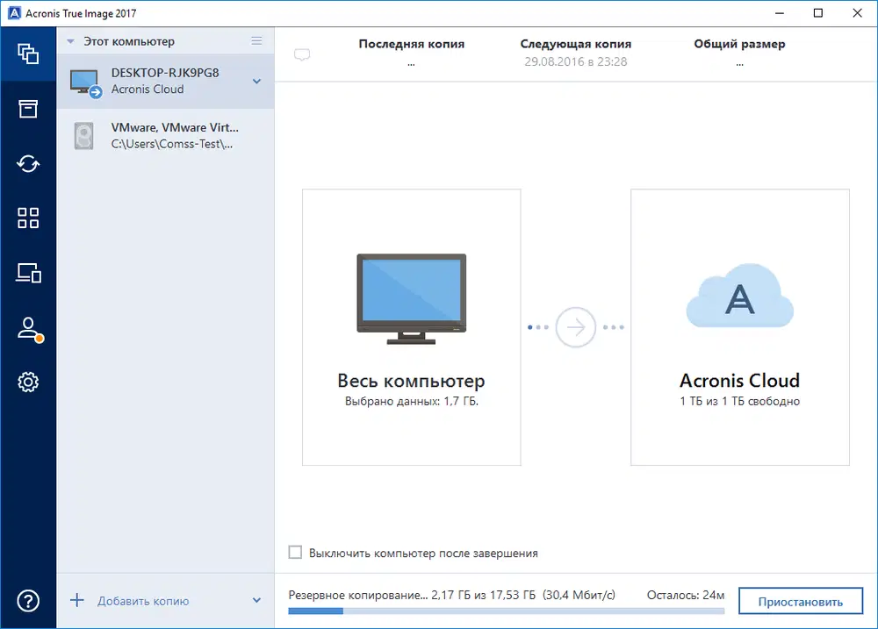Click the 'Осталось: 24м' remaining time
The image size is (878, 629).
pyautogui.click(x=686, y=595)
